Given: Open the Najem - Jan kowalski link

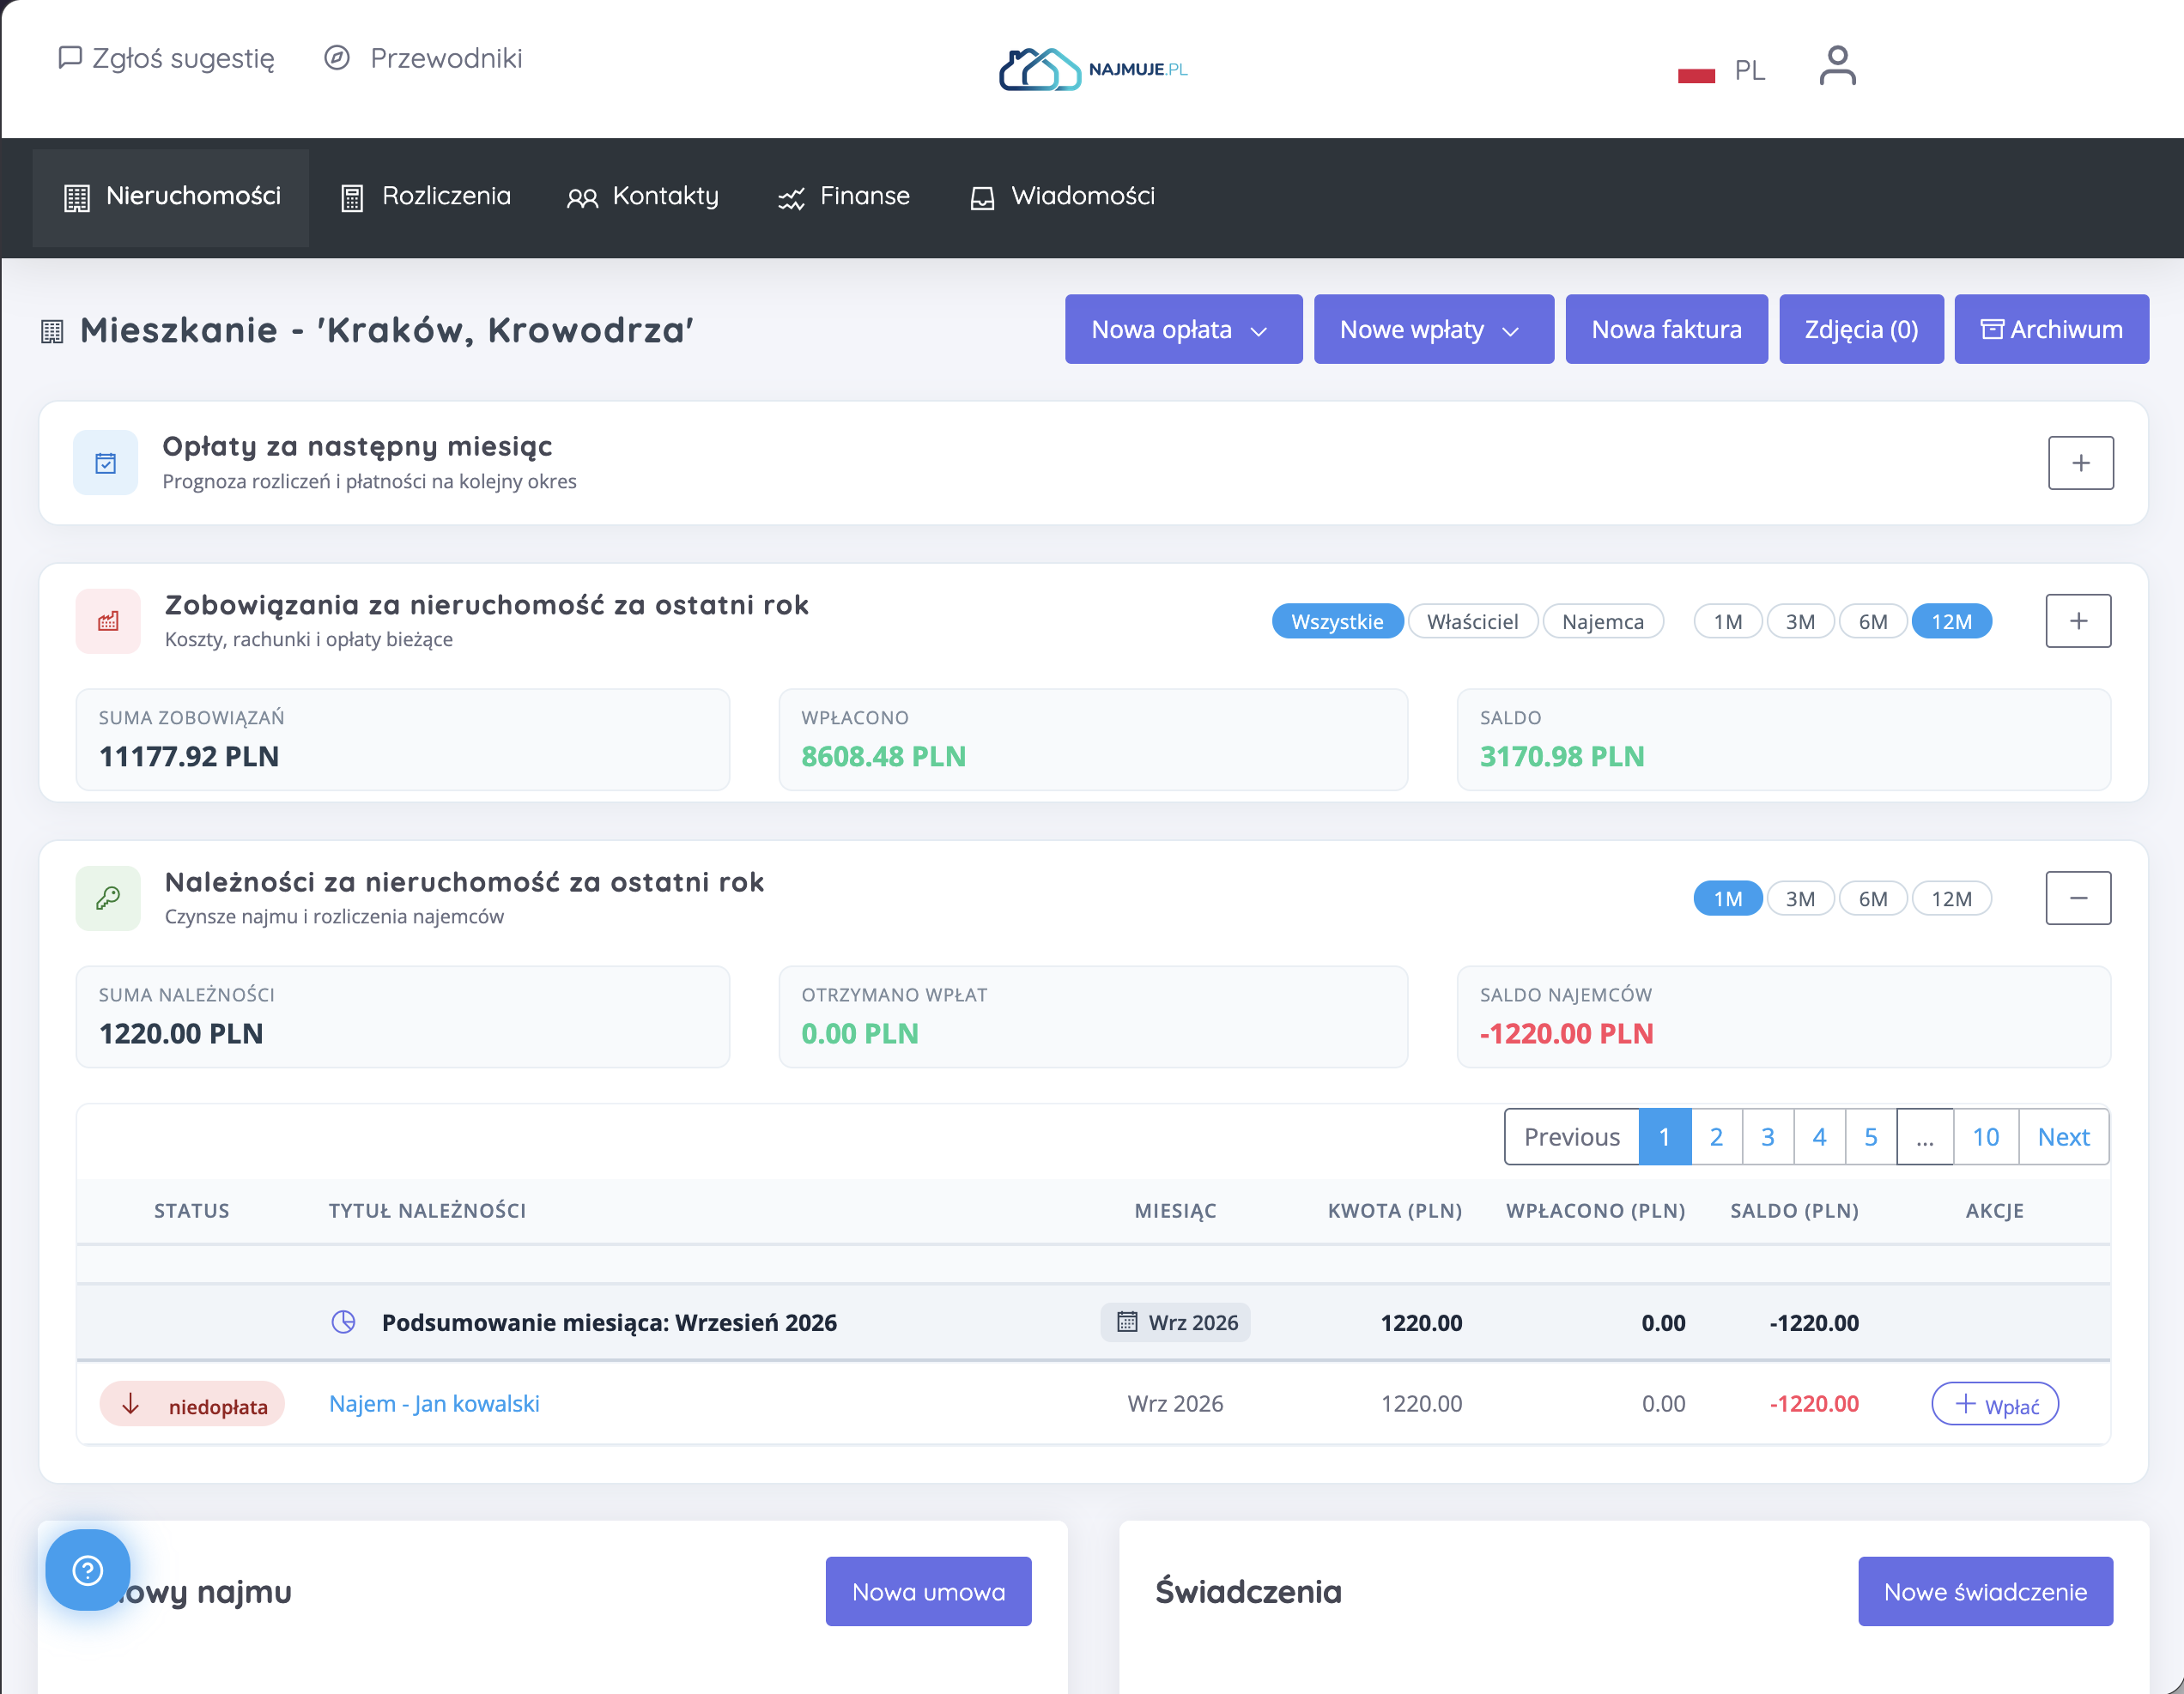Looking at the screenshot, I should coord(434,1404).
